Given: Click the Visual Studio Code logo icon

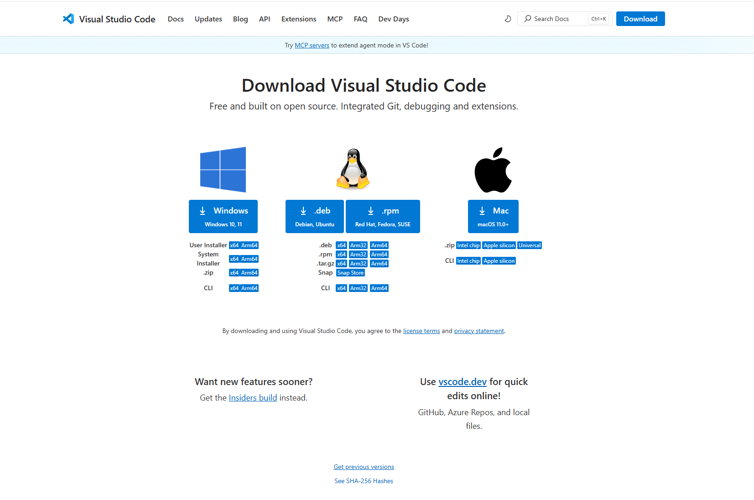Looking at the screenshot, I should click(68, 19).
